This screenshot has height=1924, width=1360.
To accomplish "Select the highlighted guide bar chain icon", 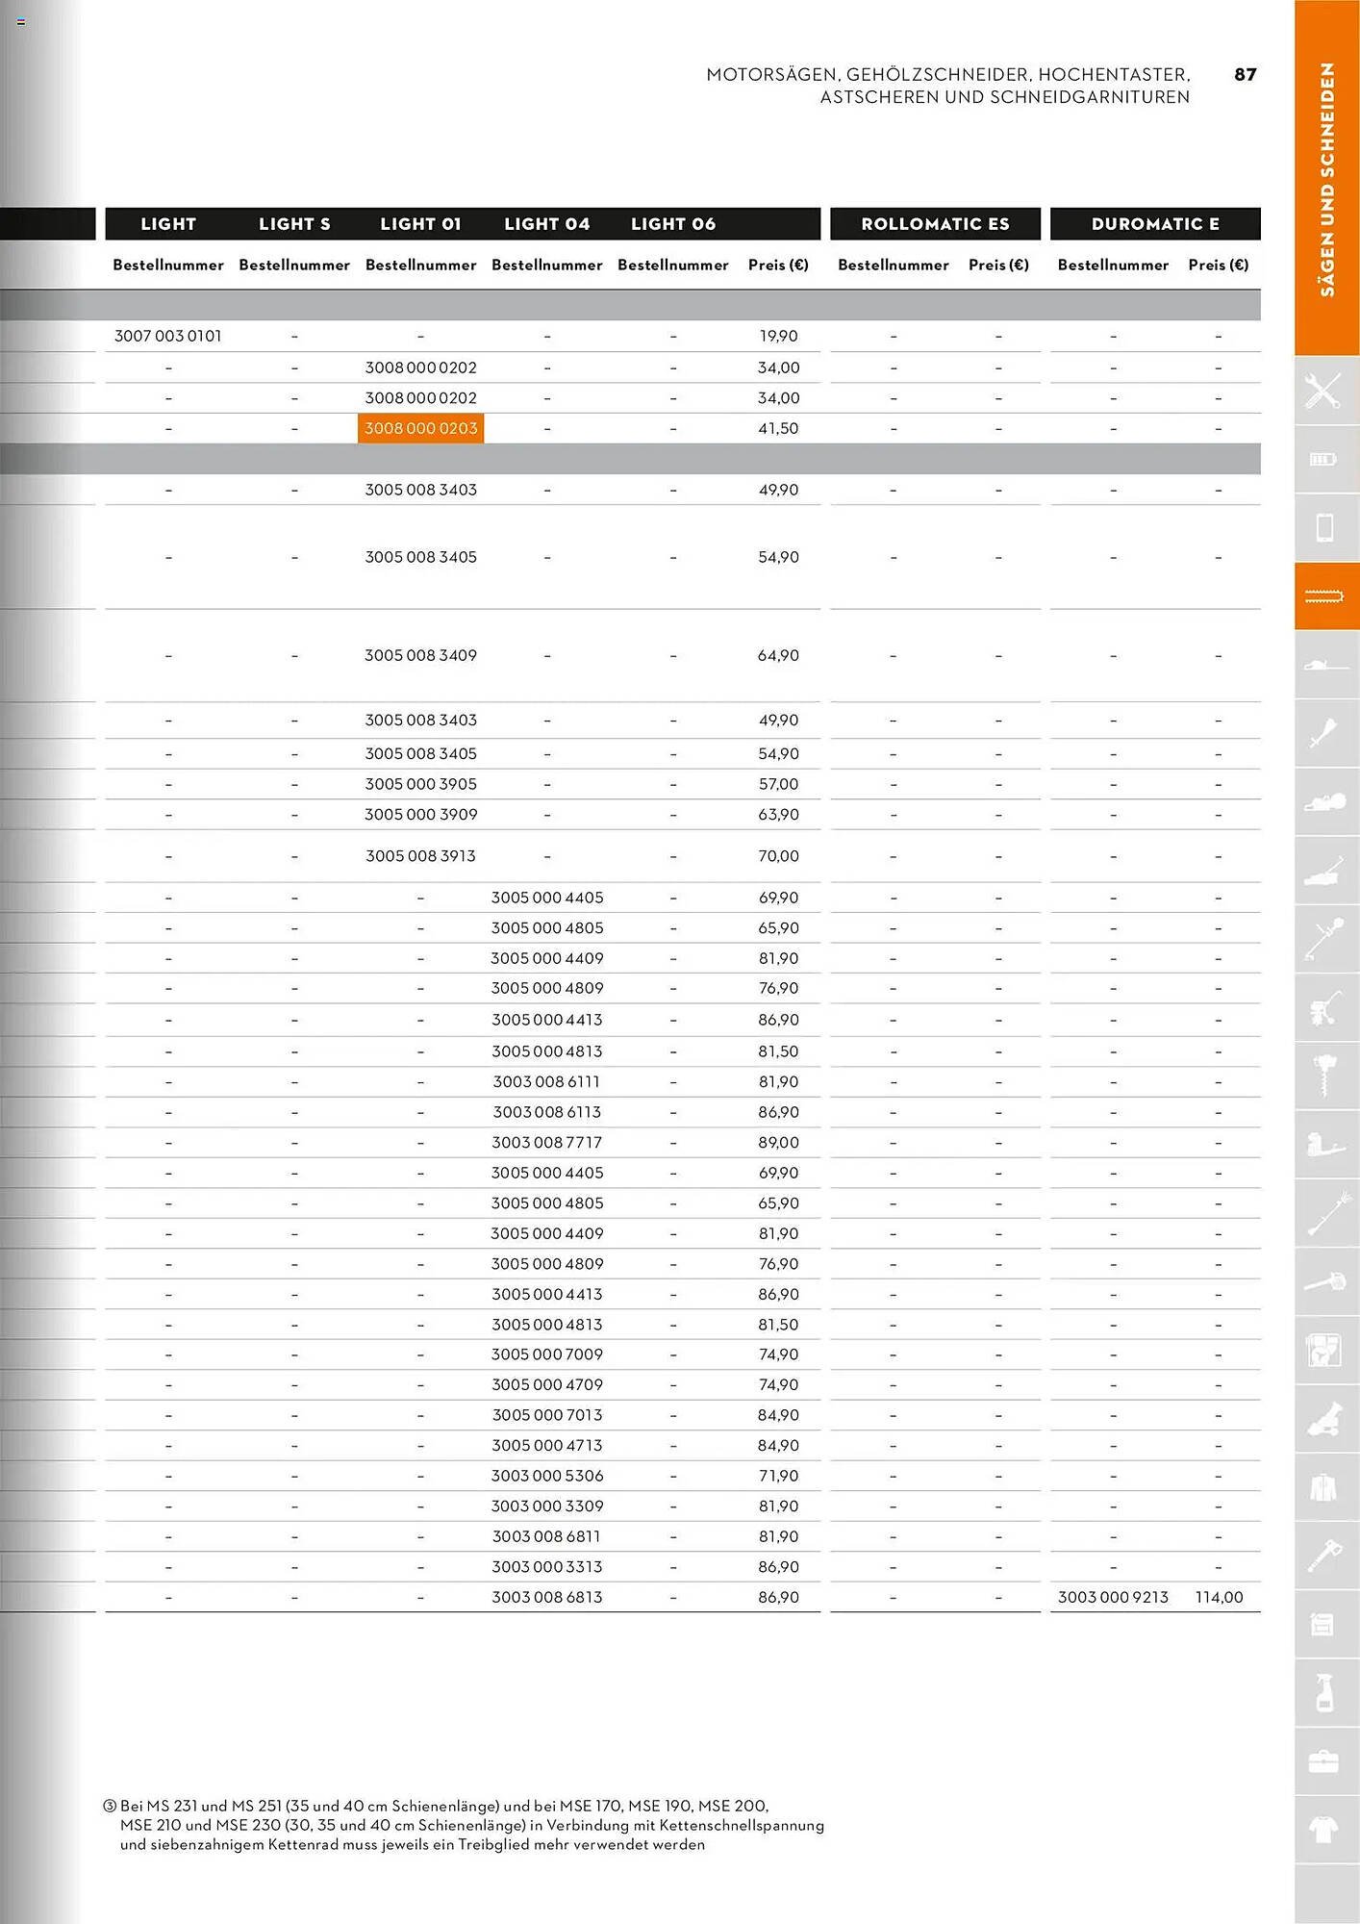I will (x=1326, y=596).
